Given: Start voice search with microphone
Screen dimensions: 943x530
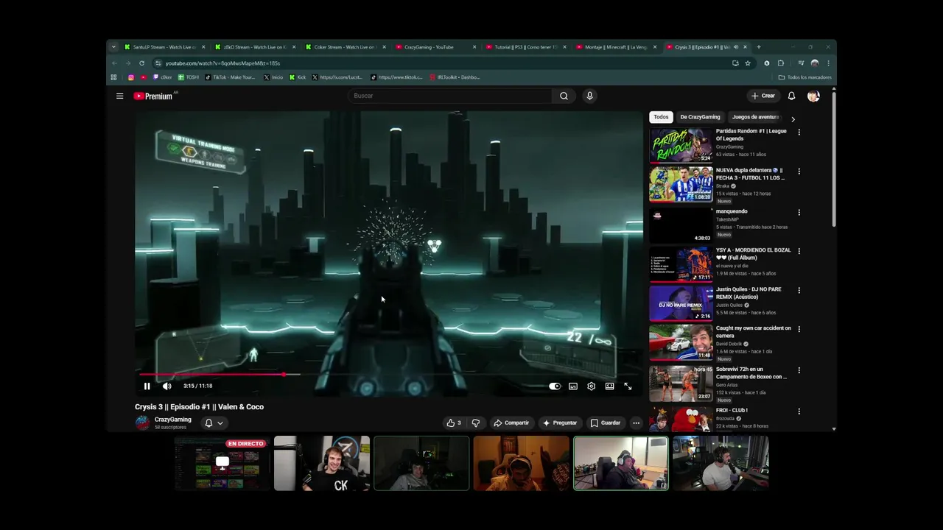Looking at the screenshot, I should tap(589, 96).
